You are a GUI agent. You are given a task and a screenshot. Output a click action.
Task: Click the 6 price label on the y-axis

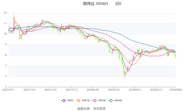click(6, 76)
